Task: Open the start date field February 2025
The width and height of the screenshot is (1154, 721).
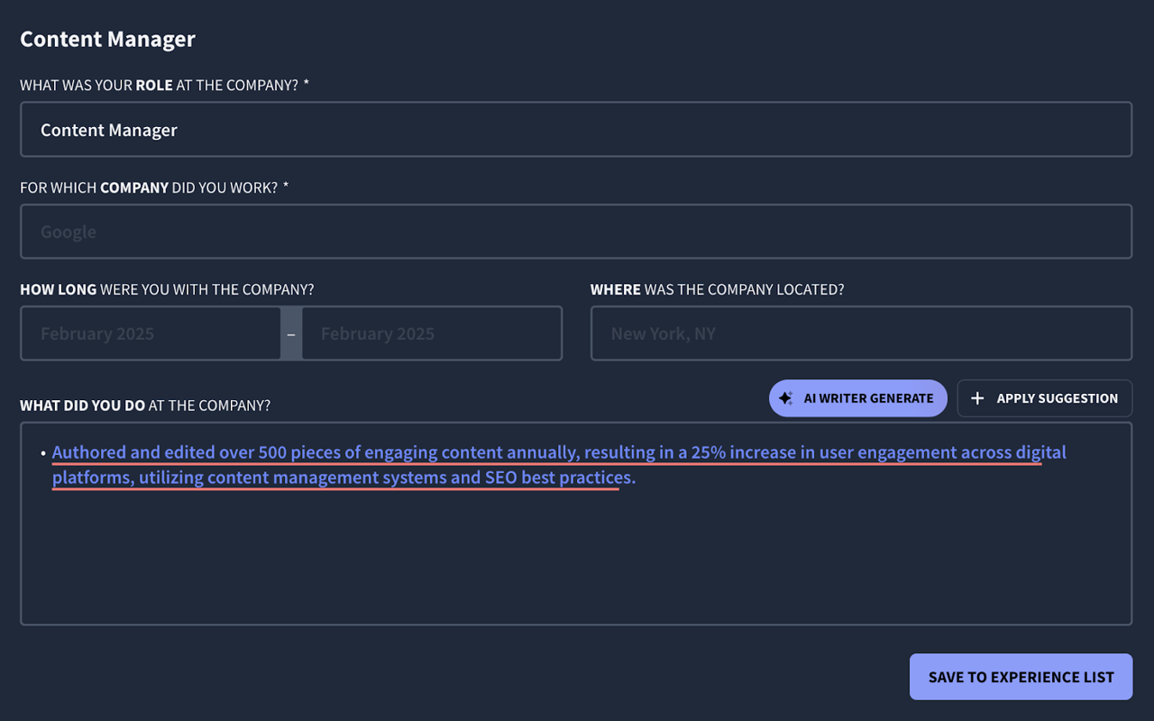Action: (151, 333)
